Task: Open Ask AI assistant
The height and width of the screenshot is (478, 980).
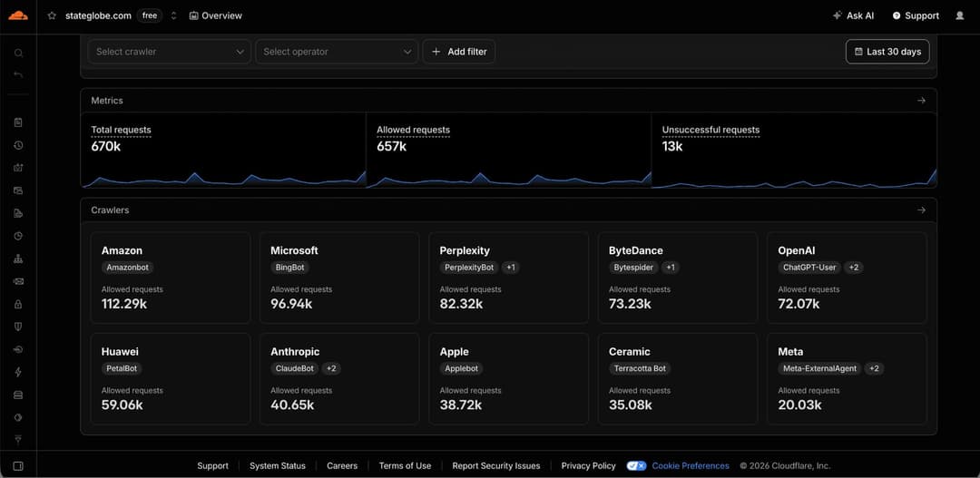Action: (853, 15)
